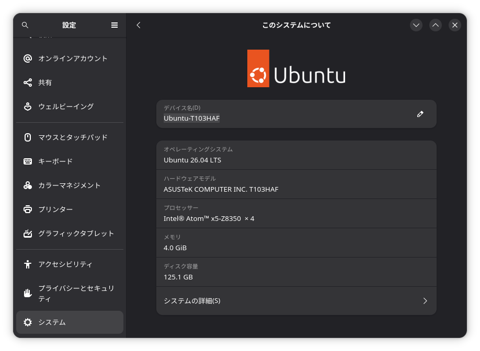Click the graphics tablet icon
480x351 pixels.
tap(28, 233)
